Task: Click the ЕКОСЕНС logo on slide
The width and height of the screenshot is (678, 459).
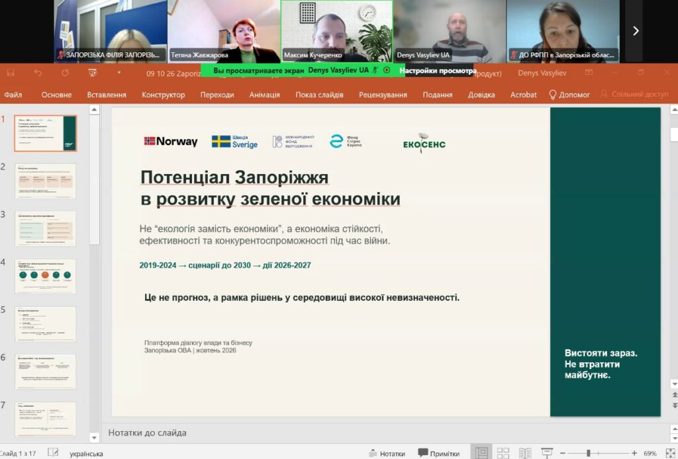Action: pos(424,143)
